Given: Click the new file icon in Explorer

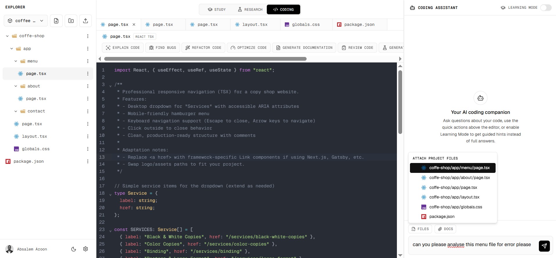Looking at the screenshot, I should coord(56,21).
